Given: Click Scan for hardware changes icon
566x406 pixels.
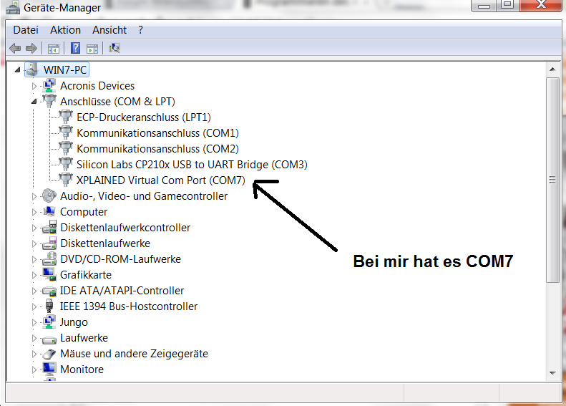Looking at the screenshot, I should [x=114, y=48].
